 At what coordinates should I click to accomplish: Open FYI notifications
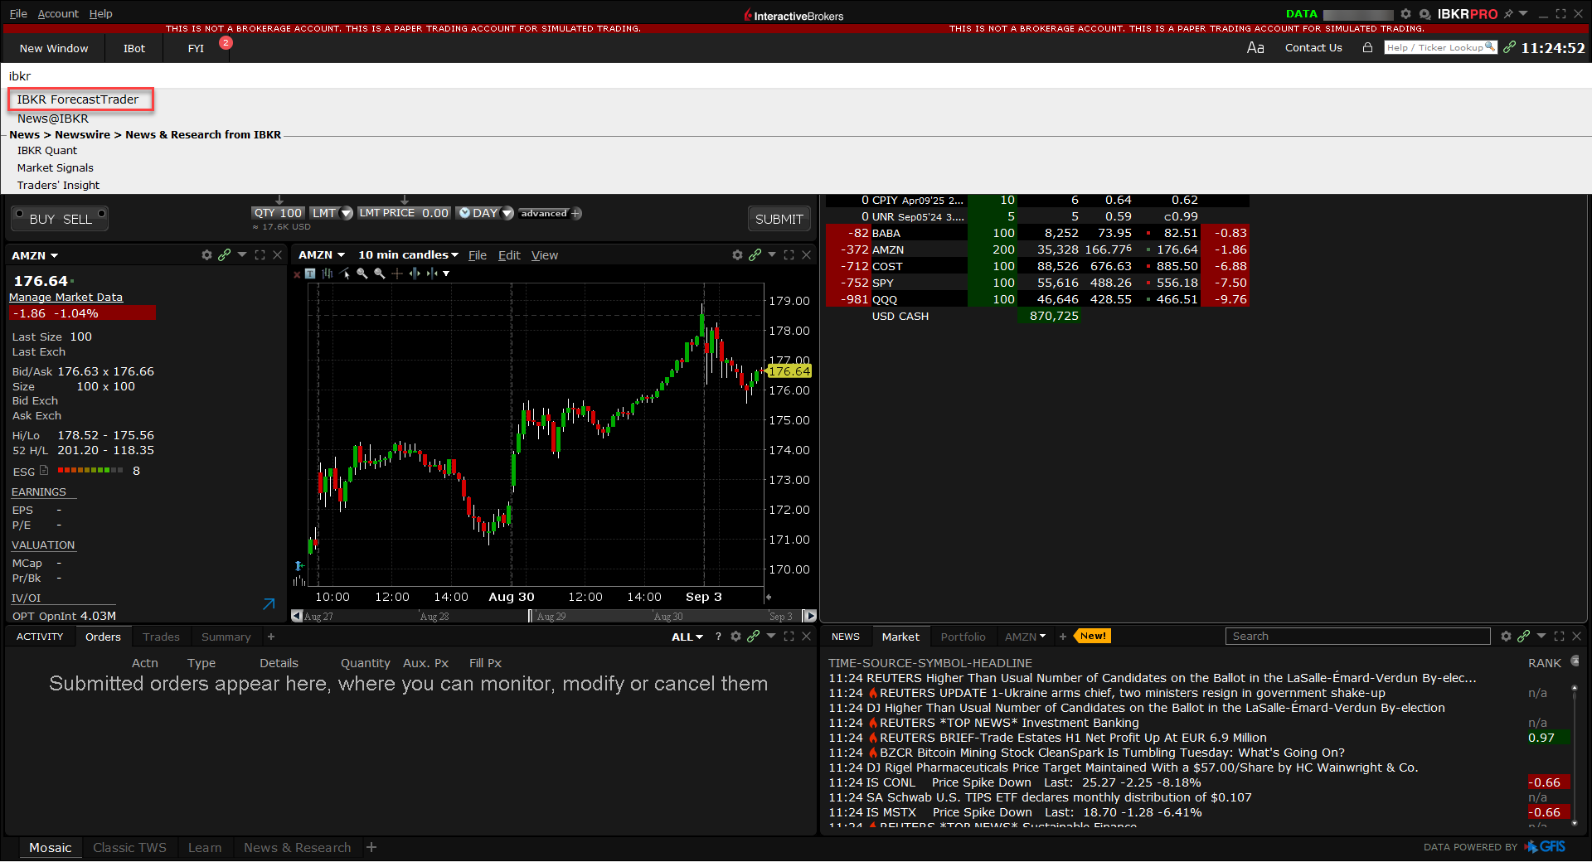[x=196, y=48]
